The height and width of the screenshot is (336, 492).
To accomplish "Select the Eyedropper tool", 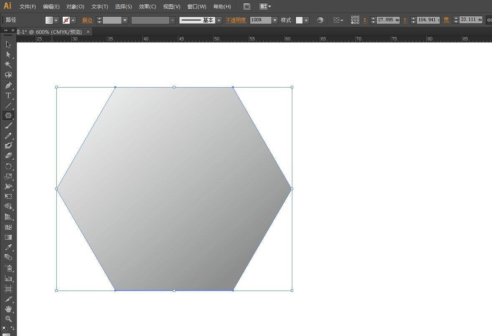I will pos(8,247).
